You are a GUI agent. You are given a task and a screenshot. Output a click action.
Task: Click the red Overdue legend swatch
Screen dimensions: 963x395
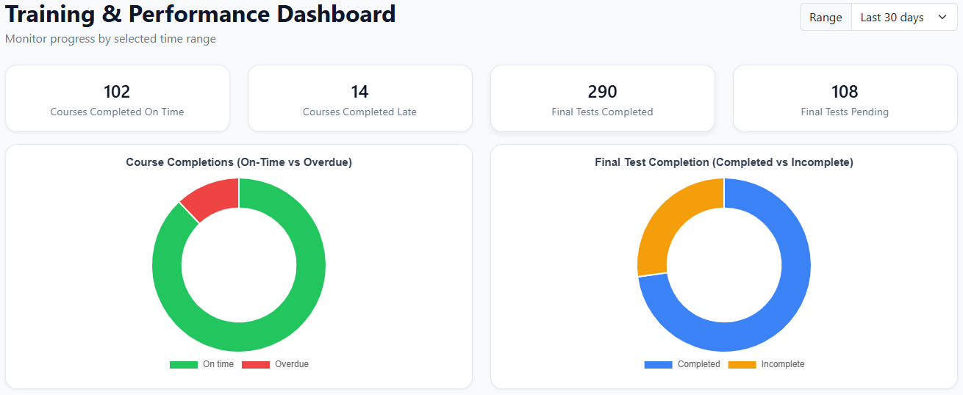tap(256, 365)
